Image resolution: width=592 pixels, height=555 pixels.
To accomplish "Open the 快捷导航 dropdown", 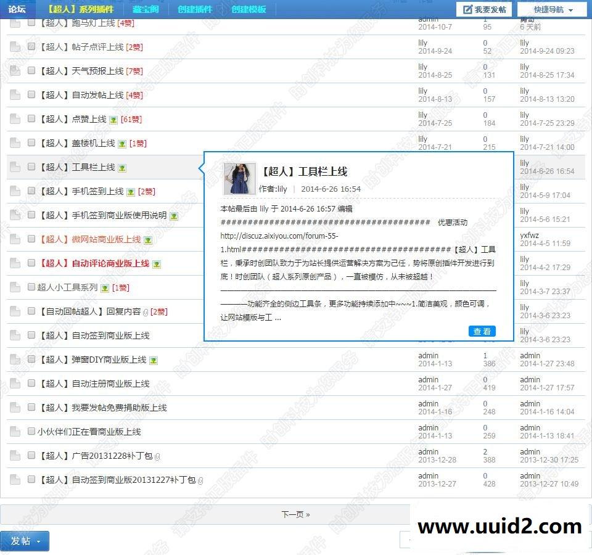I will tap(551, 9).
